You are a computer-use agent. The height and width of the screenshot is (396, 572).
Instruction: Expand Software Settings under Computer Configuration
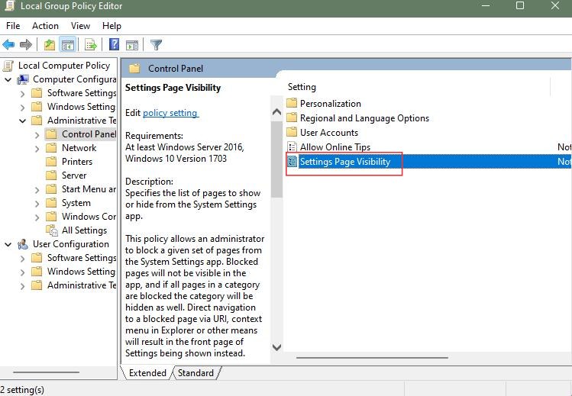(x=23, y=94)
